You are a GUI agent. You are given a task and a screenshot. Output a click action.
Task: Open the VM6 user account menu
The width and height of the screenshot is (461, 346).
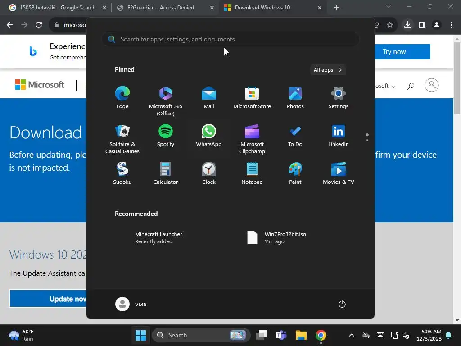point(131,304)
